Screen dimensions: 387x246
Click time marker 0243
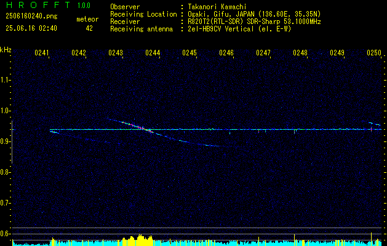click(116, 53)
